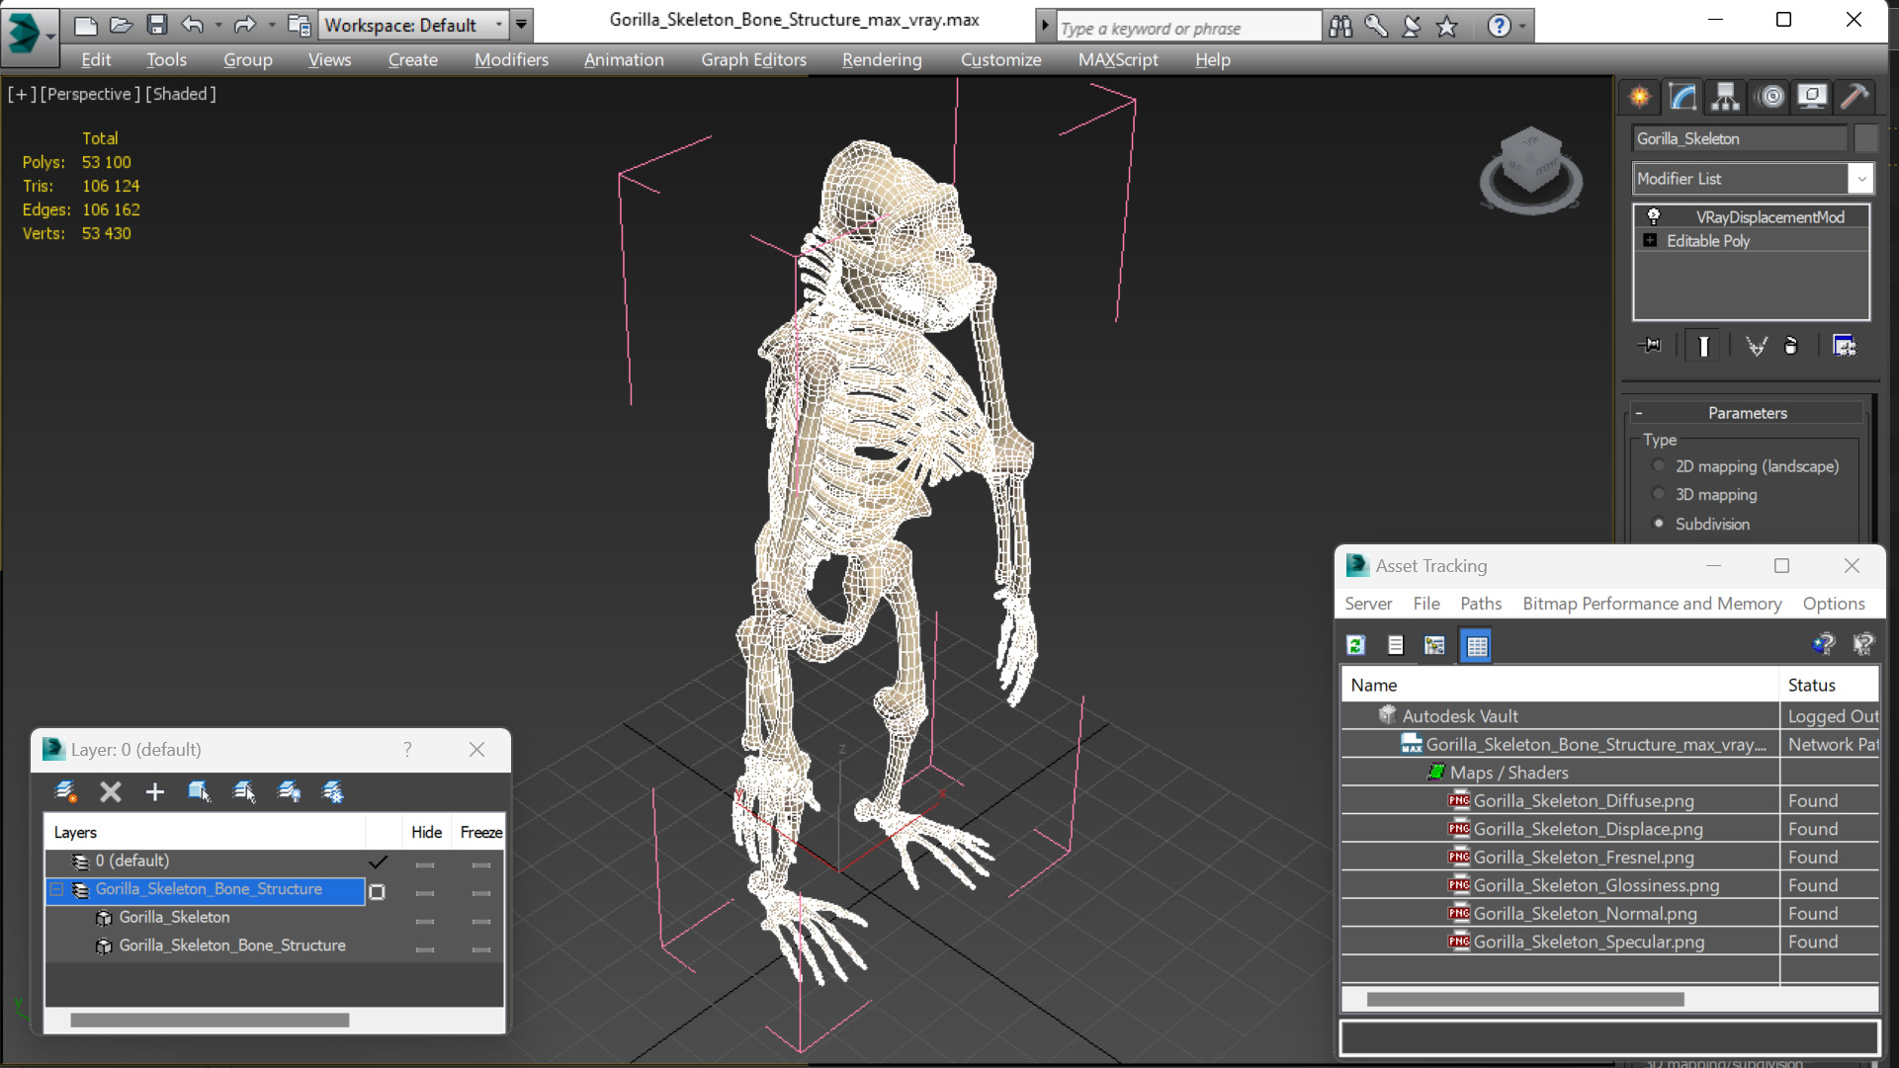Click the Pin Stack icon

[x=1649, y=346]
